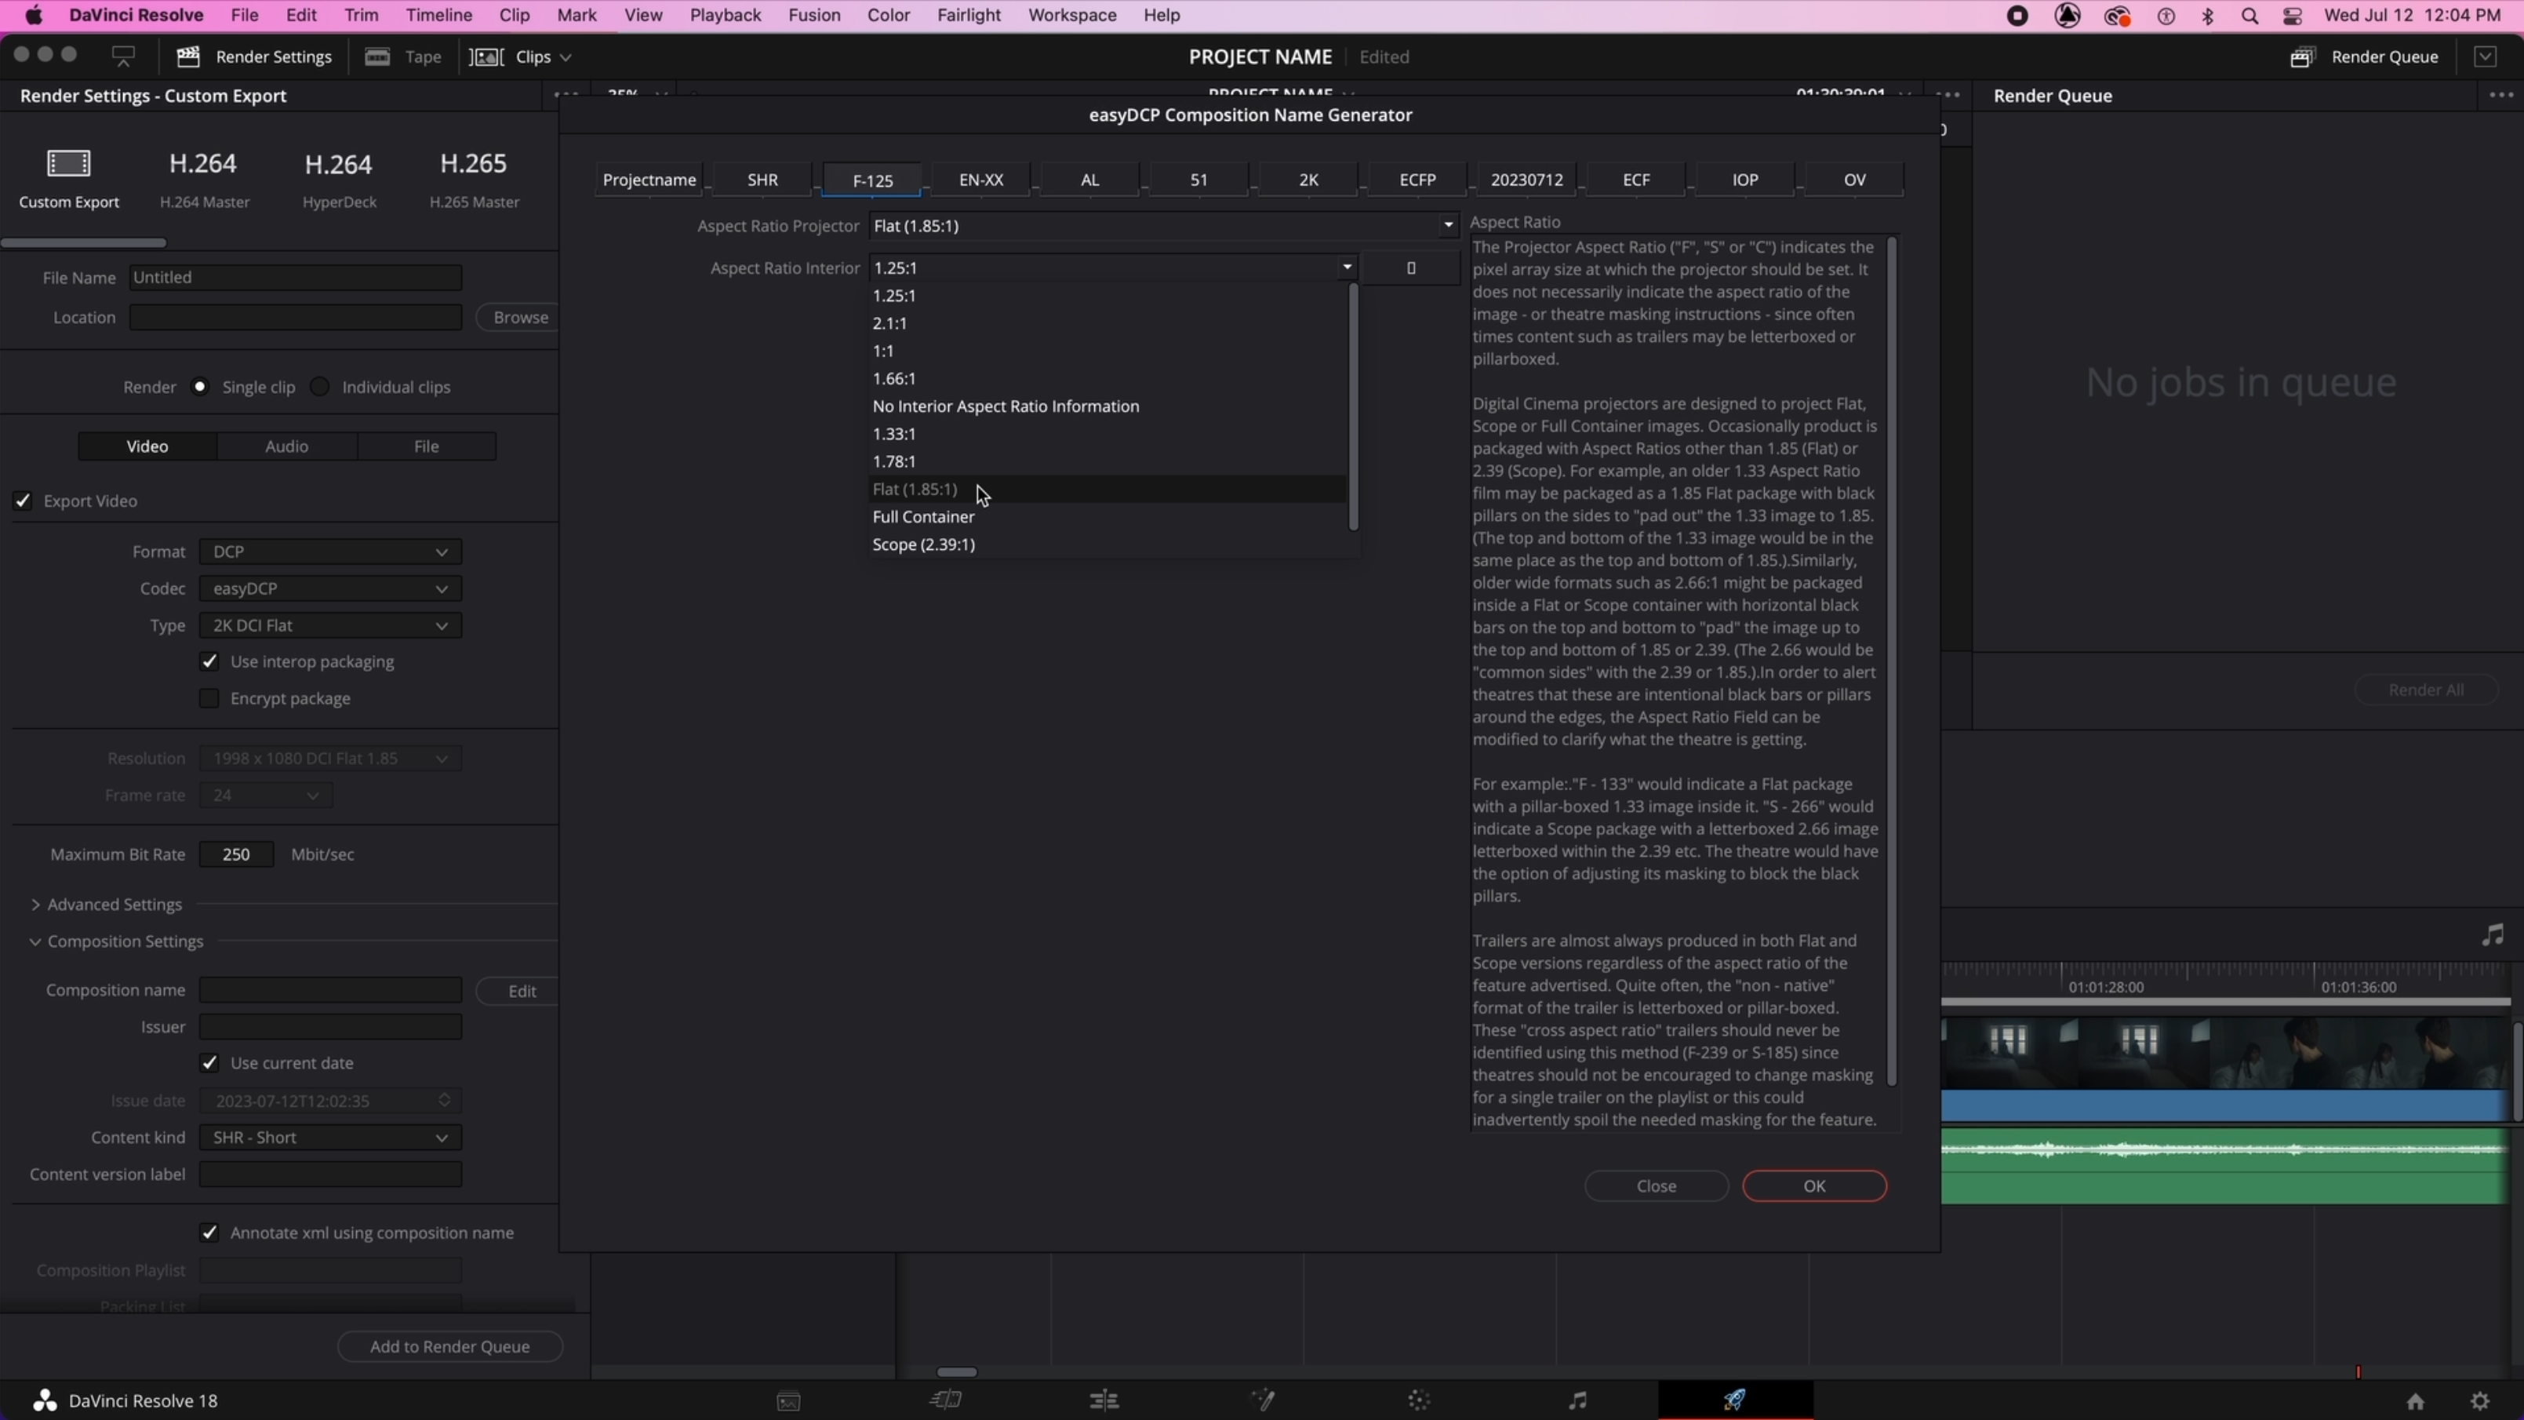Toggle the Export Video checkbox
Viewport: 2524px width, 1420px height.
pyautogui.click(x=23, y=501)
